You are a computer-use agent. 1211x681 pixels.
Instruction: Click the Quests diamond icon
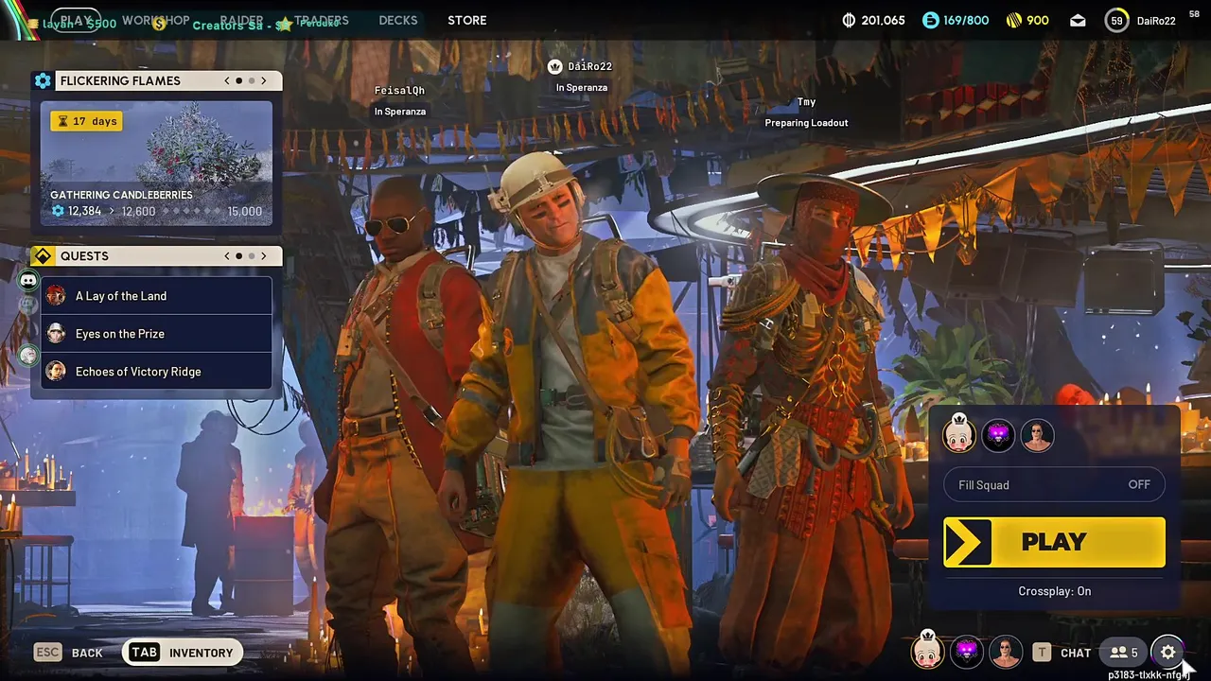coord(43,256)
